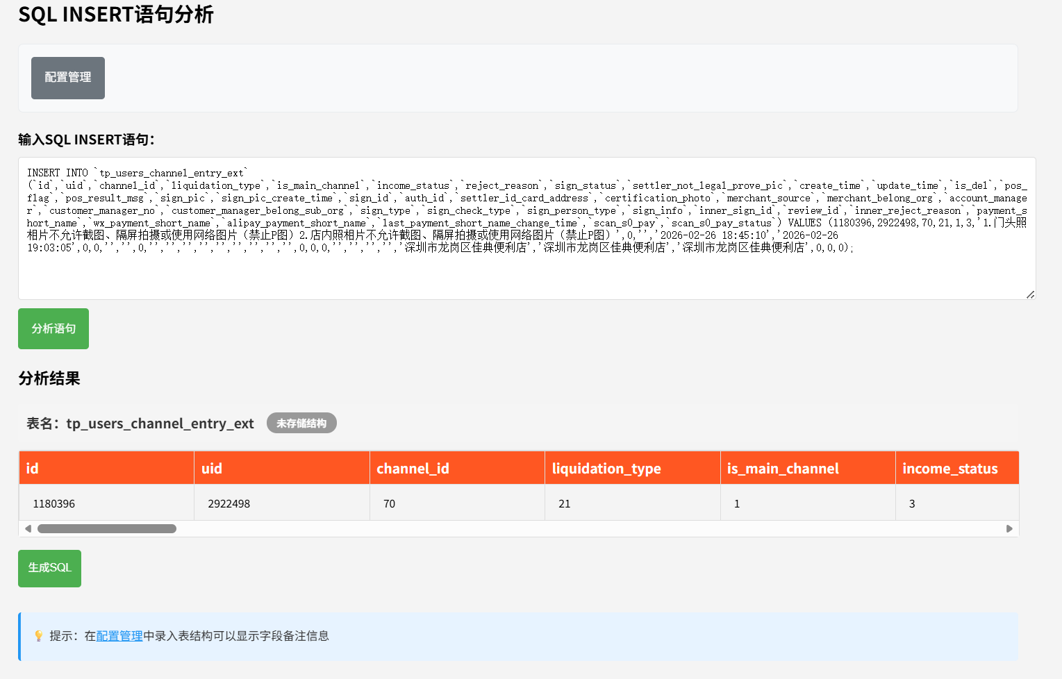Click the income_status column header
1062x679 pixels.
956,469
